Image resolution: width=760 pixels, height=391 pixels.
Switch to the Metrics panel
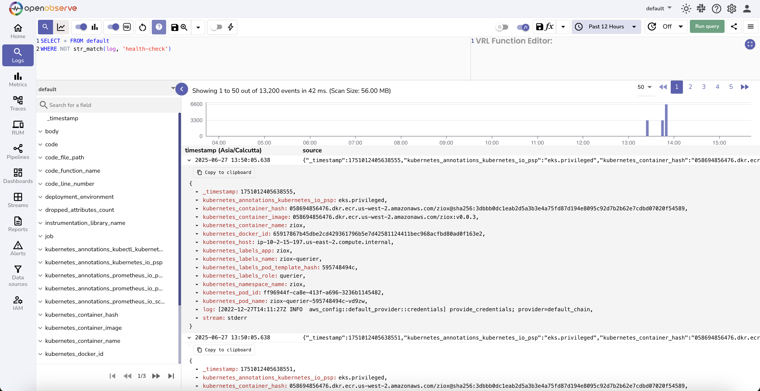pyautogui.click(x=18, y=80)
